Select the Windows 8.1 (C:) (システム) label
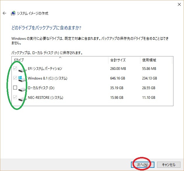 [47, 78]
